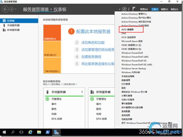183x137 pixels.
Task: Click the back navigation arrow
Action: 5,9
